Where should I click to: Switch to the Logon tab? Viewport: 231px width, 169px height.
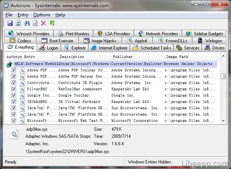(x=49, y=48)
